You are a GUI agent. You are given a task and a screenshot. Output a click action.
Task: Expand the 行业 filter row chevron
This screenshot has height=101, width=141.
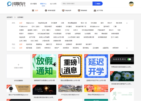click(x=127, y=48)
